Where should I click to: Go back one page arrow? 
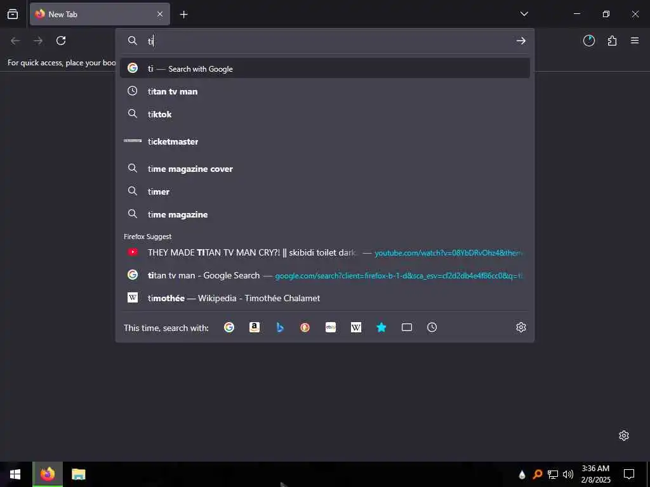coord(15,41)
